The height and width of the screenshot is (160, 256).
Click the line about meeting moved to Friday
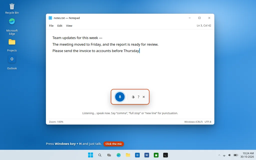105,44
